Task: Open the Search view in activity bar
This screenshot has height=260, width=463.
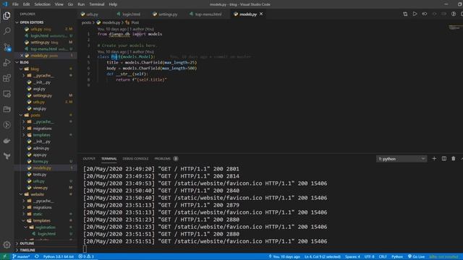Action: pyautogui.click(x=7, y=31)
